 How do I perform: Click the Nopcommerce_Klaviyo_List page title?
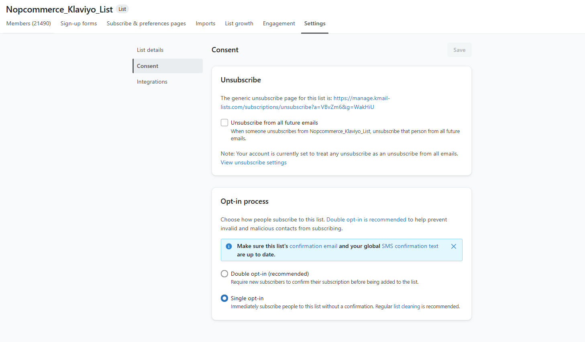click(59, 9)
